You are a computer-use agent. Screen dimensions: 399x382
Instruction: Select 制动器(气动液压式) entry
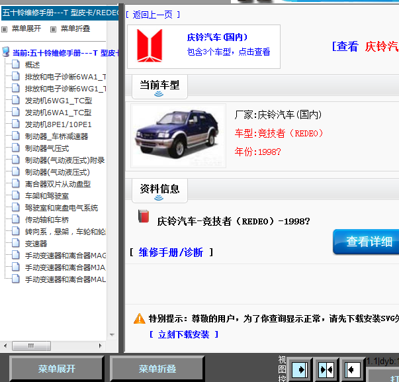pos(58,172)
